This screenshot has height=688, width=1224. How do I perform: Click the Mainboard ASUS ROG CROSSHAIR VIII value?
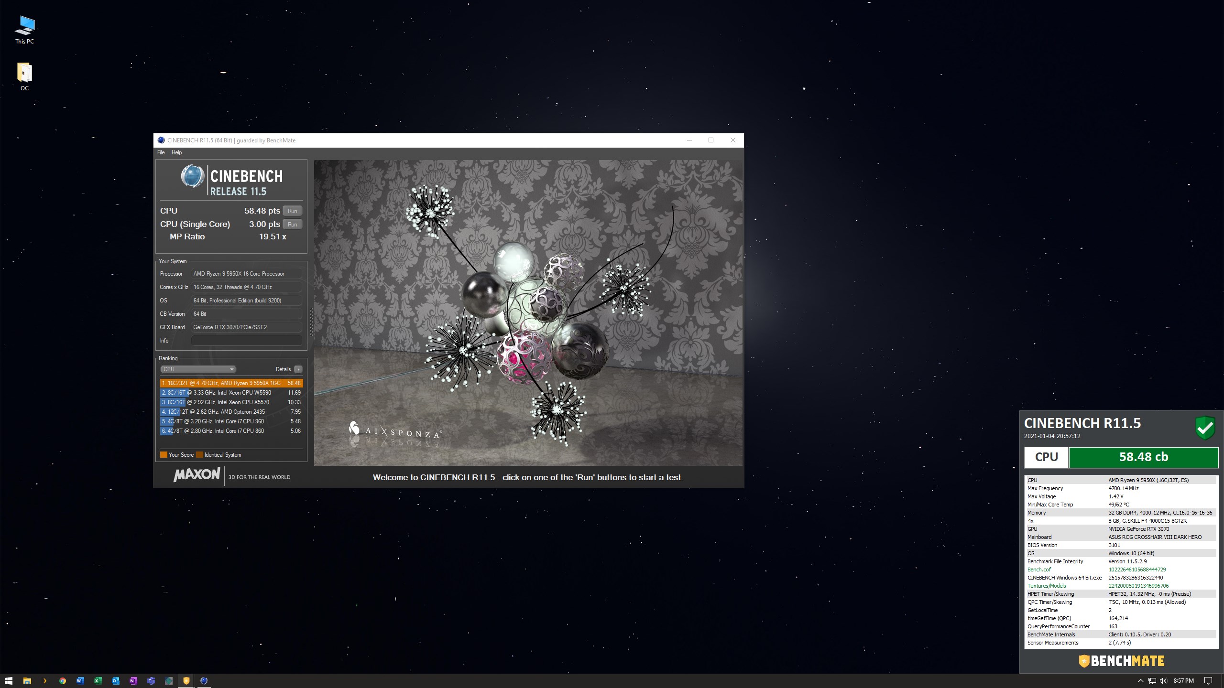(1155, 537)
